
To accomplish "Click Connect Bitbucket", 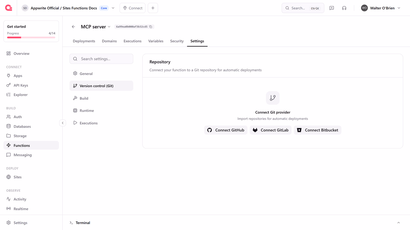I will (318, 130).
